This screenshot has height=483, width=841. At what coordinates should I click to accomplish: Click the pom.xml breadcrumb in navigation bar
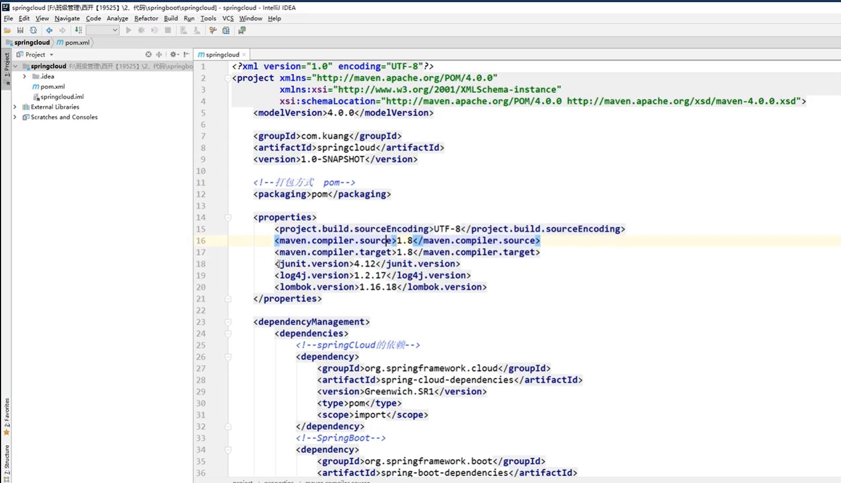[x=73, y=42]
